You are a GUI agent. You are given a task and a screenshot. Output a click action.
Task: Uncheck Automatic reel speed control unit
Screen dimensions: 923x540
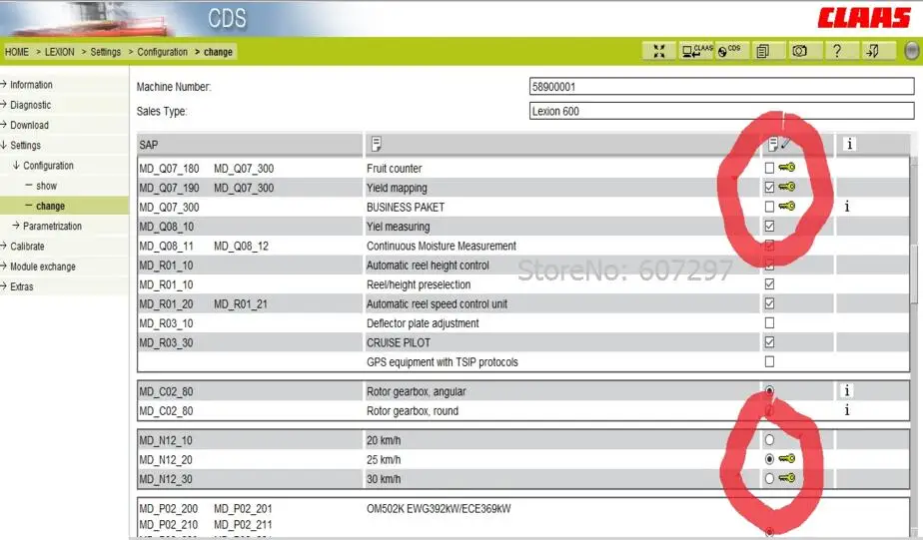click(x=769, y=303)
